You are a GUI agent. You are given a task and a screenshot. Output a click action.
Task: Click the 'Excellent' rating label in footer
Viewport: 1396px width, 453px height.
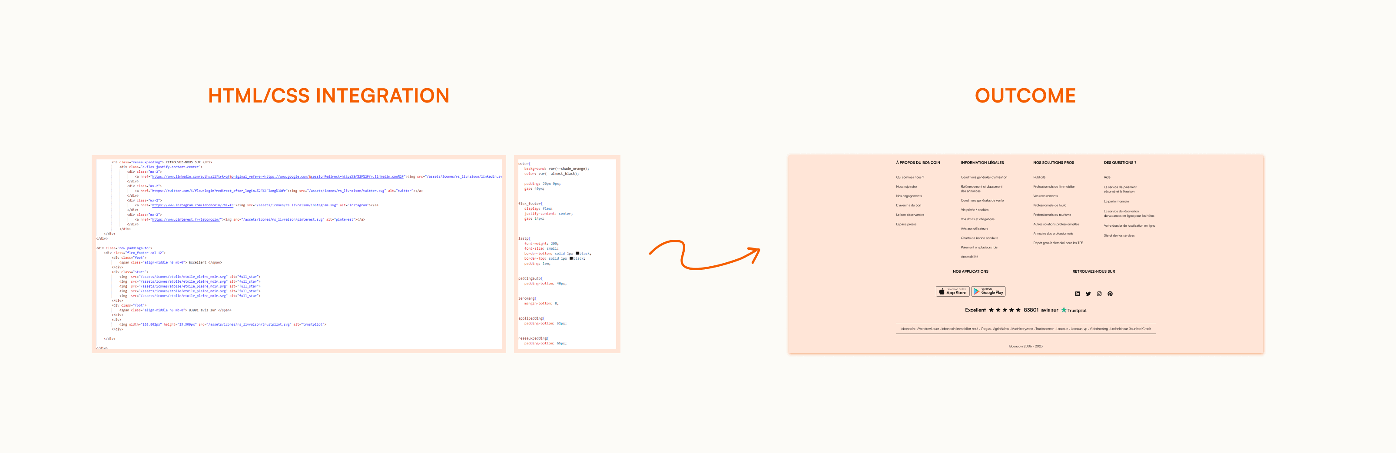[975, 310]
